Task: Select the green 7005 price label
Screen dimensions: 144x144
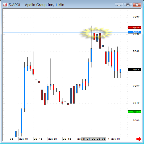Action: [134, 111]
